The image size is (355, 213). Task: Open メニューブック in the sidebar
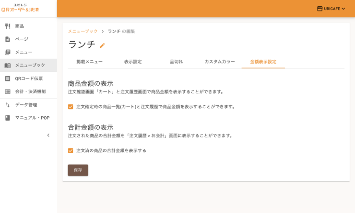28,65
